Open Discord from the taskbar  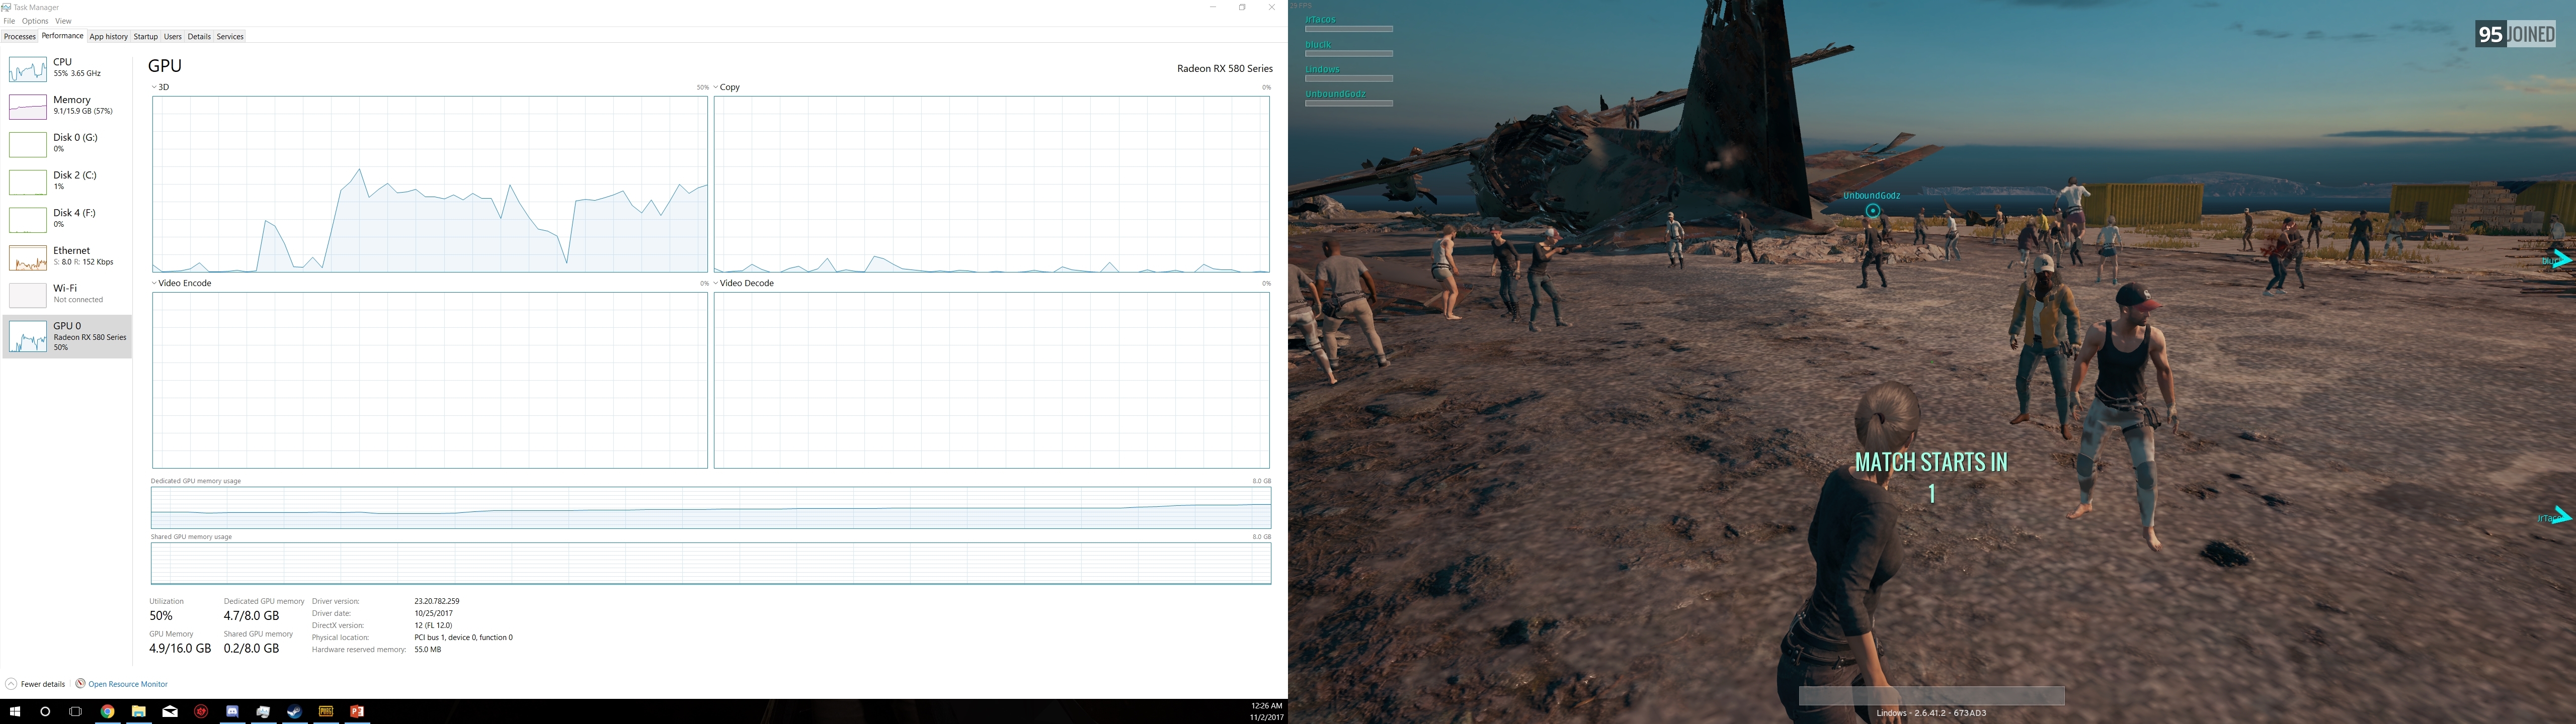[x=232, y=712]
